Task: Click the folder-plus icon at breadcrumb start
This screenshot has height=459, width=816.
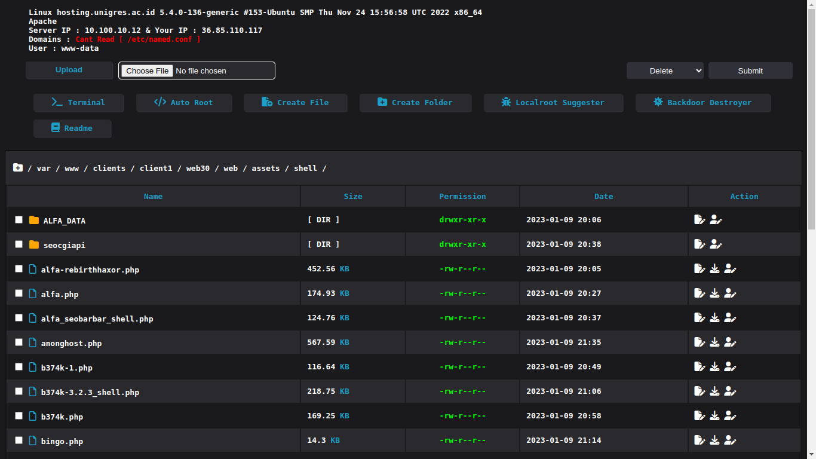Action: pos(18,167)
